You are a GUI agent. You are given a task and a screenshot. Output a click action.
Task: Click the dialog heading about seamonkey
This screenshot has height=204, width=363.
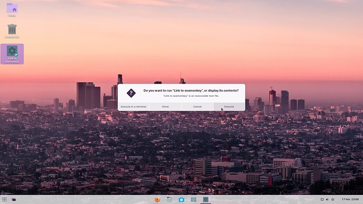pyautogui.click(x=191, y=90)
